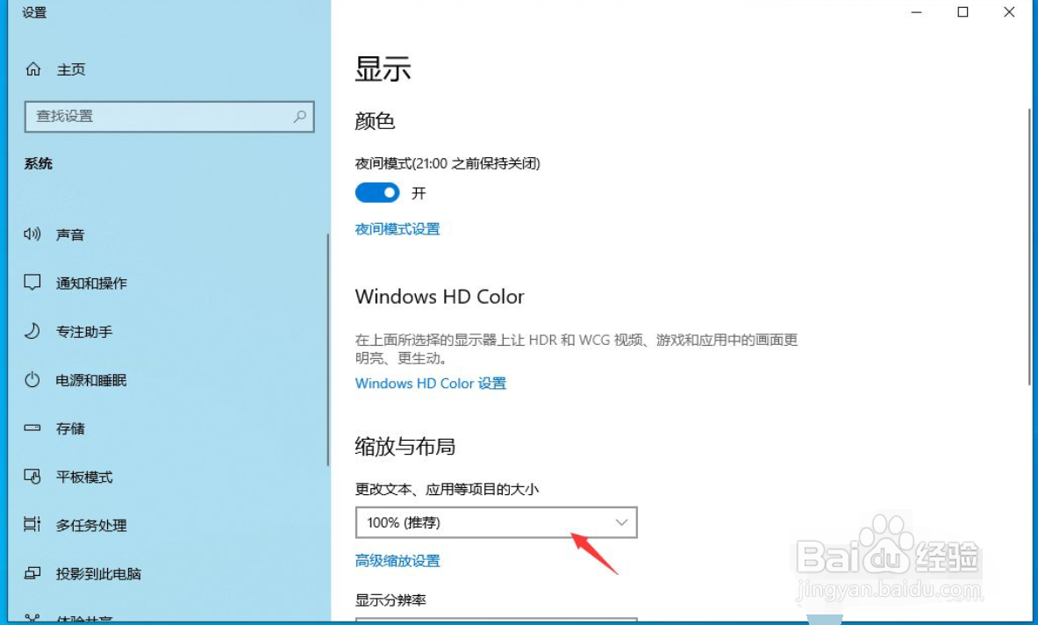
Task: Click the 电源和睡眠 power icon
Action: point(32,379)
